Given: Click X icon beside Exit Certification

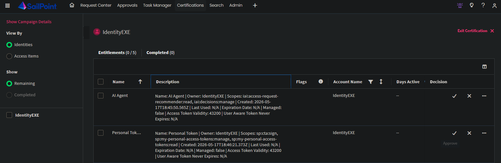Looking at the screenshot, I should pyautogui.click(x=492, y=31).
